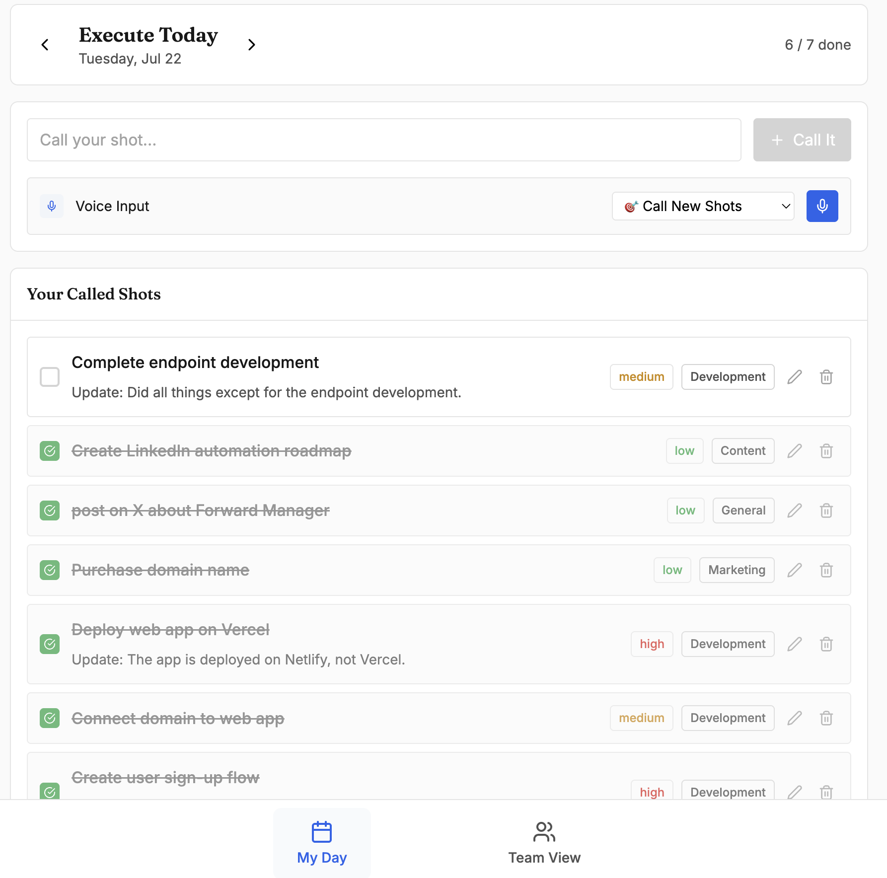
Task: Click the small Voice Input microphone icon
Action: 52,206
